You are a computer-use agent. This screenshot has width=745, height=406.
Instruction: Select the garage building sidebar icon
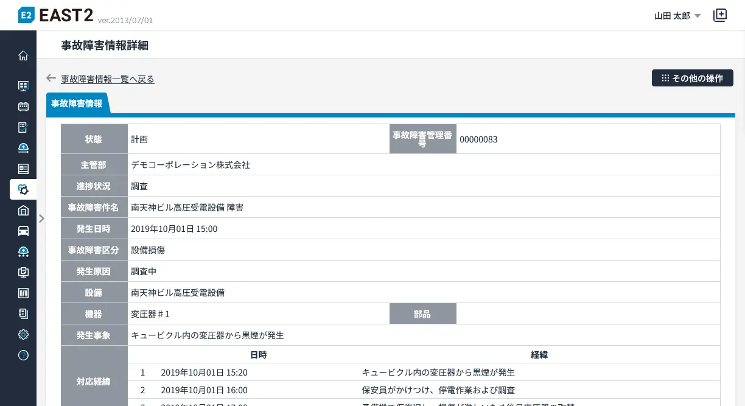[23, 210]
